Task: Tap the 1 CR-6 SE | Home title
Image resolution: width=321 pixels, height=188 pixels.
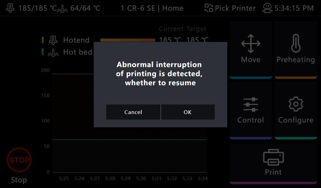Action: 152,8
